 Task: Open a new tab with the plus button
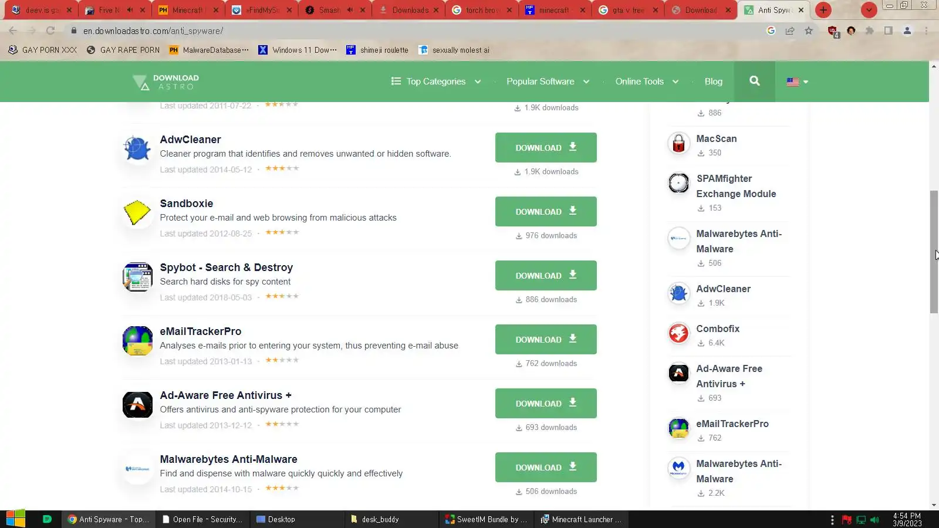823,10
